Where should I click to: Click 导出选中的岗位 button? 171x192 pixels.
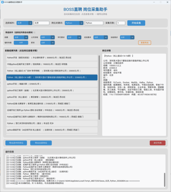pos(16,143)
